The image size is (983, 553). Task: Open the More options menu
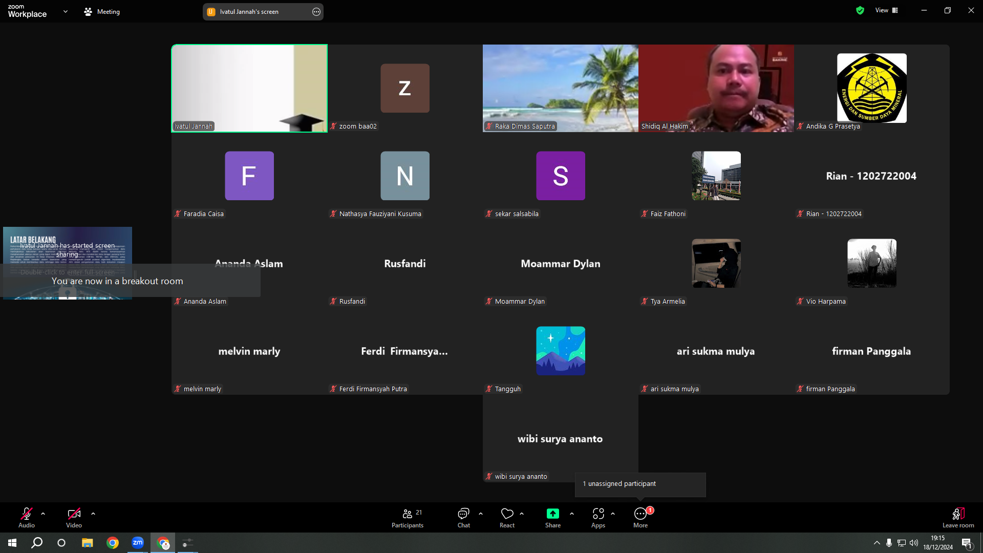pos(640,517)
